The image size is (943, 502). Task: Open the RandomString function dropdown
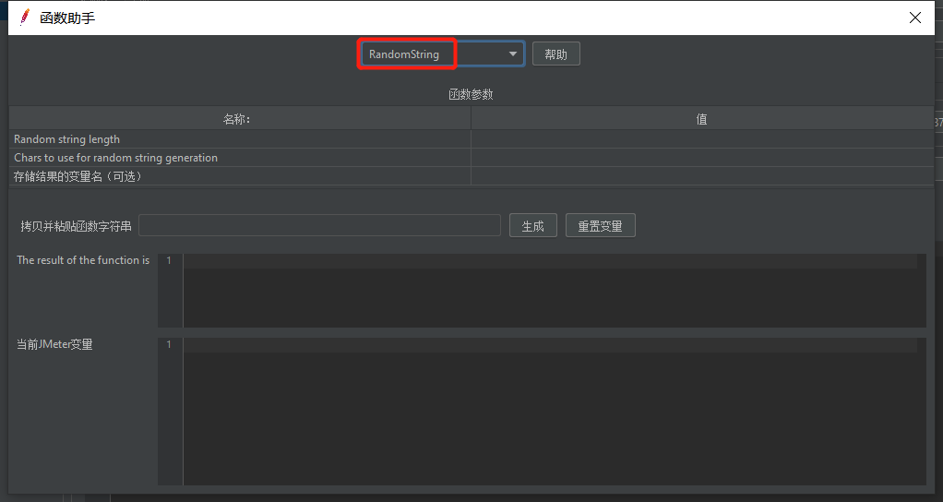click(443, 54)
